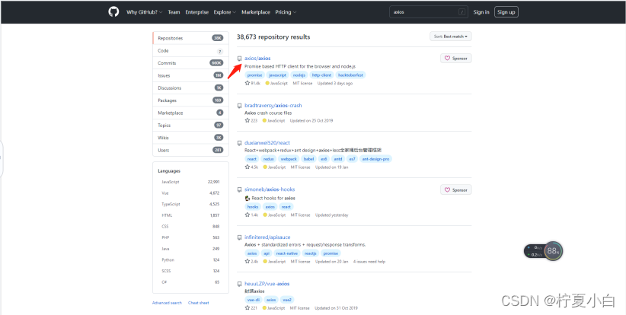The width and height of the screenshot is (626, 315).
Task: Click repo icon beside bradtraversy/axios-crash
Action: 240,106
